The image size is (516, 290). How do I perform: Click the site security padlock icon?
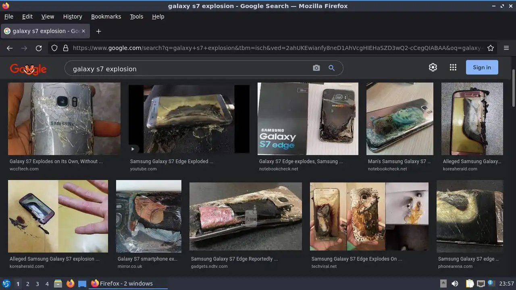click(x=65, y=48)
